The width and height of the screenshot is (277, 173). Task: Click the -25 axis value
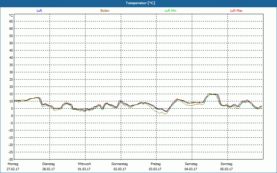10,152
